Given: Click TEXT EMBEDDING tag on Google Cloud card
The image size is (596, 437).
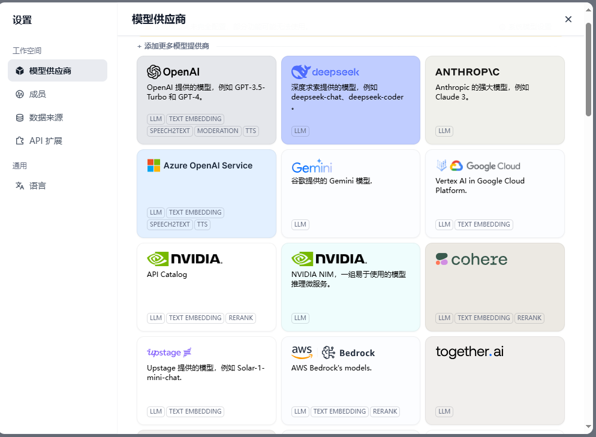Looking at the screenshot, I should tap(484, 225).
